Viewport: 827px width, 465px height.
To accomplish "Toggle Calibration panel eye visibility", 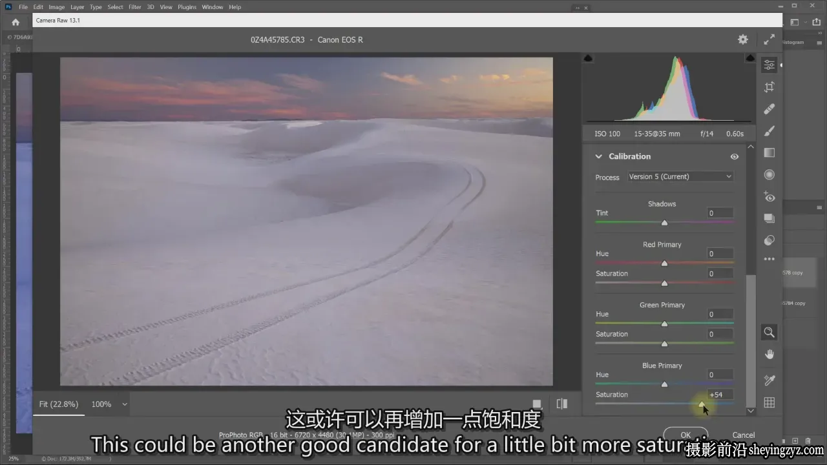I will [x=734, y=156].
